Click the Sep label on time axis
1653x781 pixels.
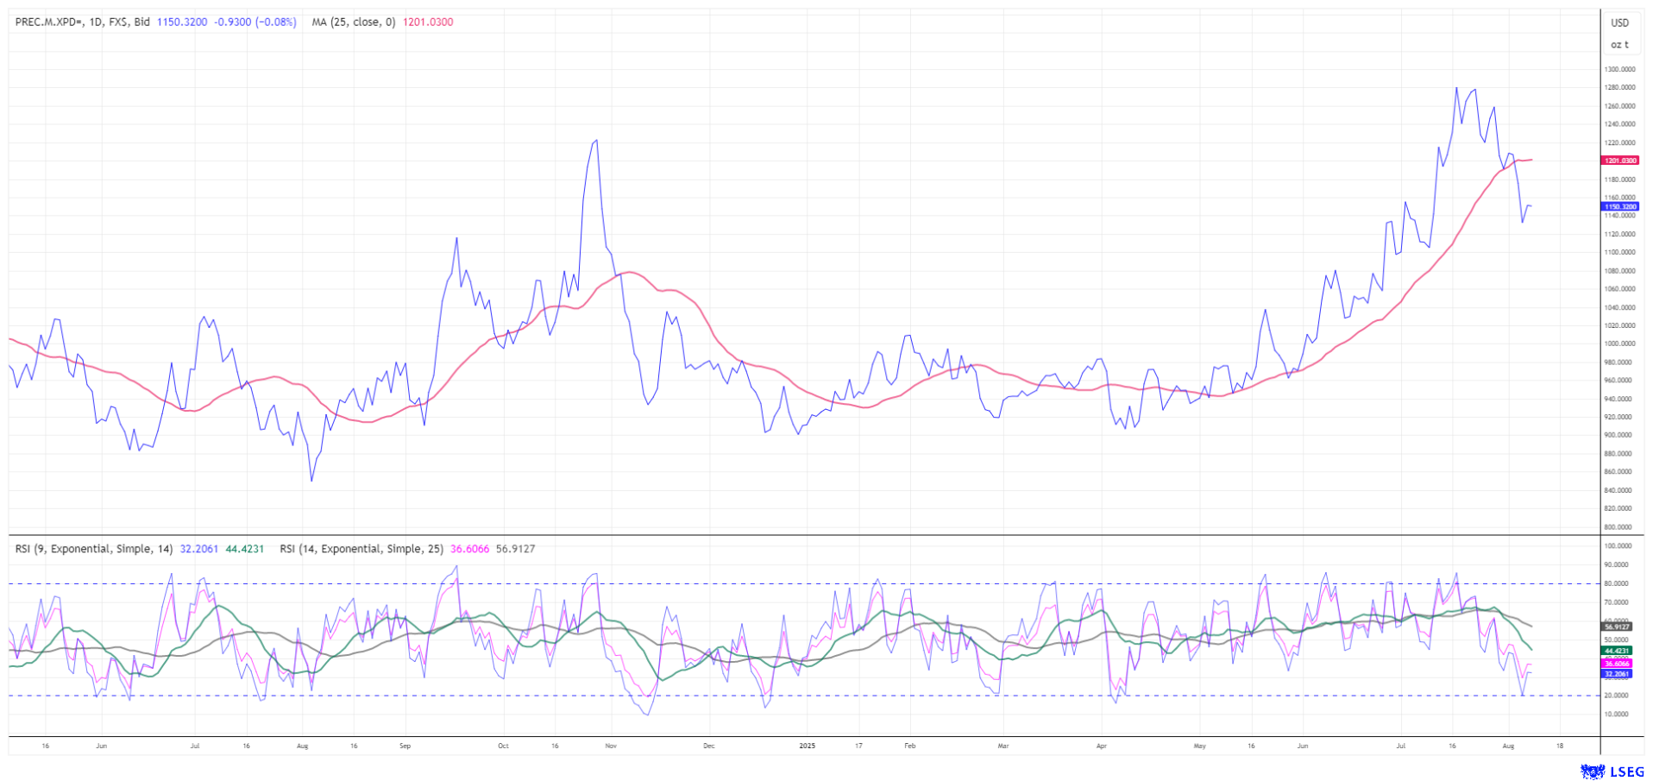coord(405,746)
